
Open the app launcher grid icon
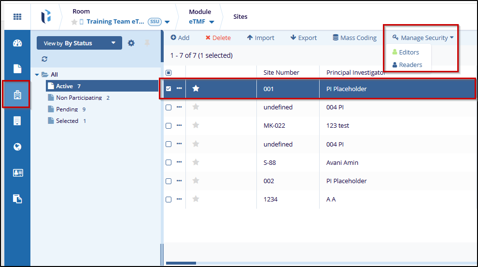tap(17, 17)
